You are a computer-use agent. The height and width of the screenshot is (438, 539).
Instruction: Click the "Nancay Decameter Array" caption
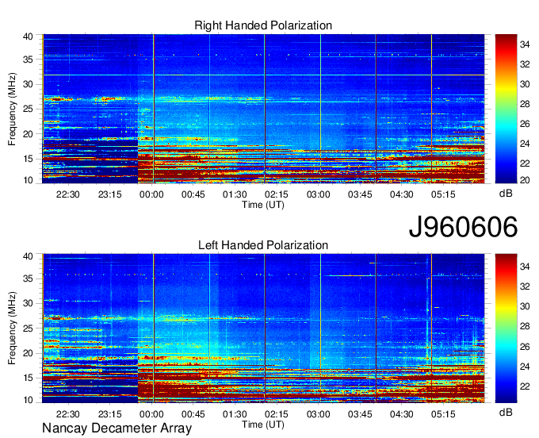pyautogui.click(x=117, y=428)
